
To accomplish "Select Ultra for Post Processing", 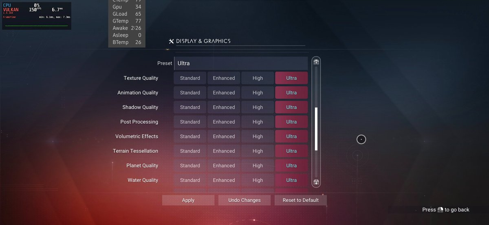I will click(291, 122).
